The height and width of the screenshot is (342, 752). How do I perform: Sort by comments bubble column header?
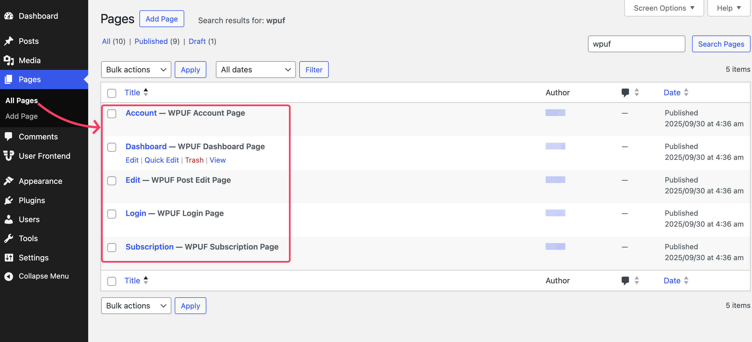point(625,93)
